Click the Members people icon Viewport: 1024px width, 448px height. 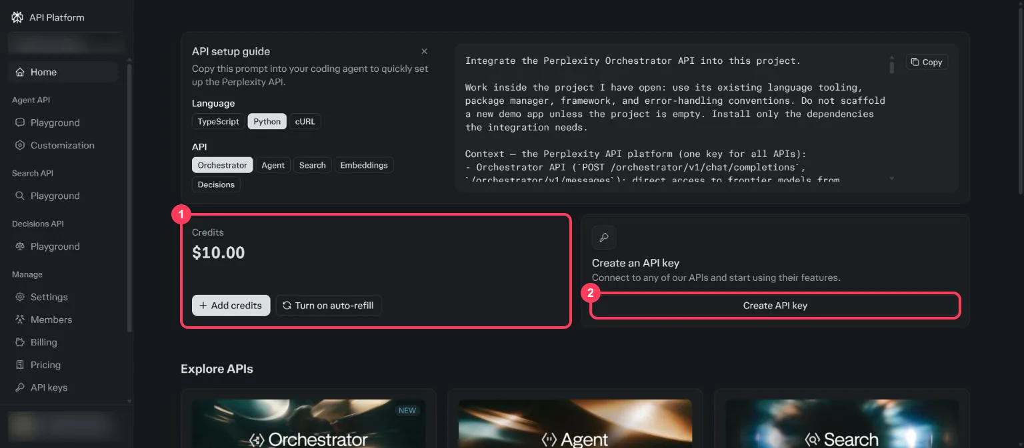point(20,320)
